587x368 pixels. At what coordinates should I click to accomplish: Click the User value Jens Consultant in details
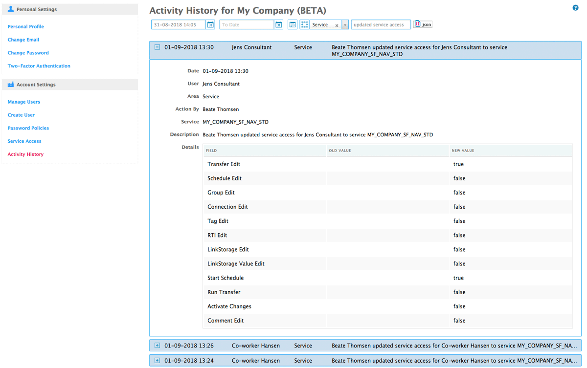221,84
